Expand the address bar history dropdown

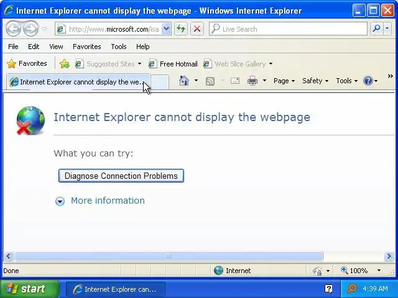click(x=166, y=29)
